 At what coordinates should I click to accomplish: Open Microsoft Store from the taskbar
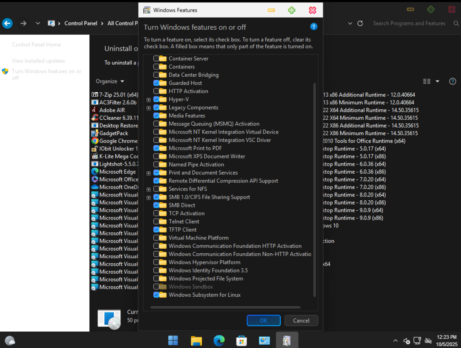[x=242, y=340]
